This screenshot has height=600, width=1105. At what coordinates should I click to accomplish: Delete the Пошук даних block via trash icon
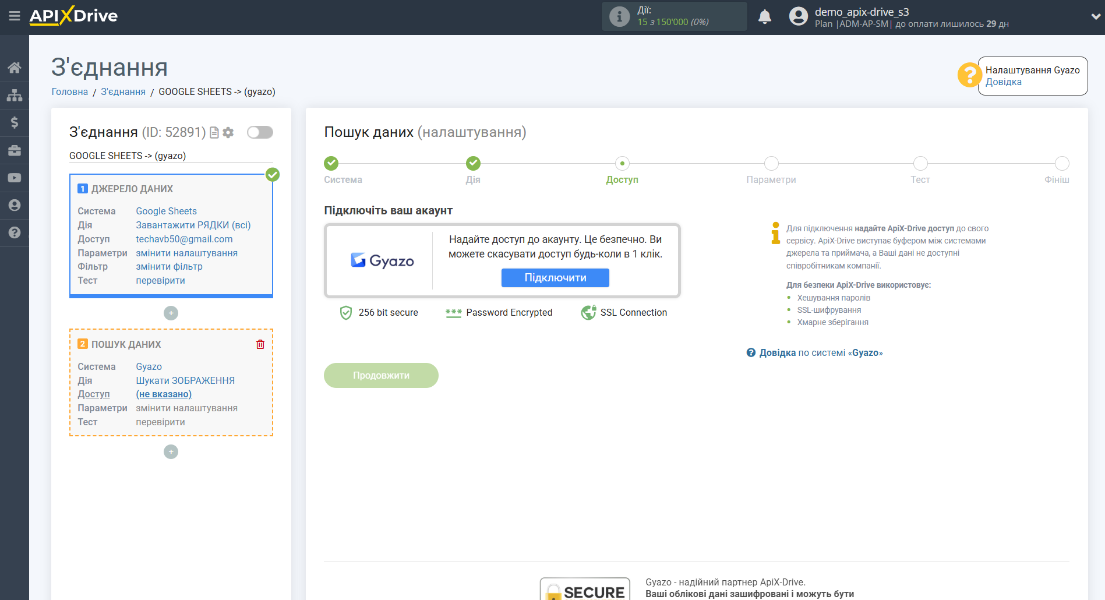[260, 344]
